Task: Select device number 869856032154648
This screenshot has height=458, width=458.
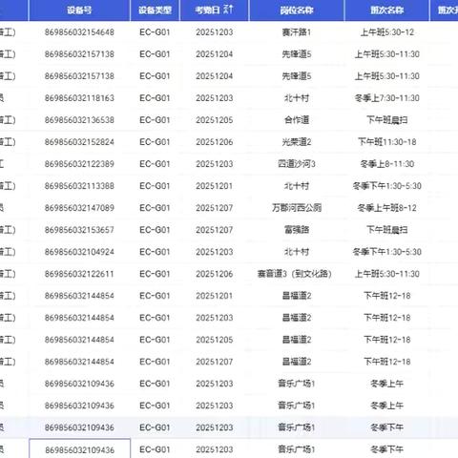Action: (79, 32)
